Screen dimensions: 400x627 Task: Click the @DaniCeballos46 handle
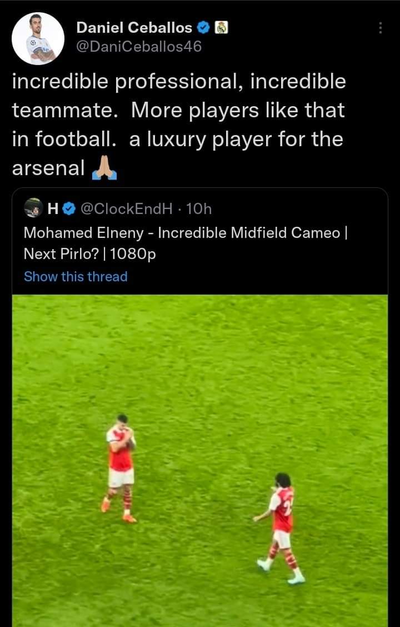(139, 47)
